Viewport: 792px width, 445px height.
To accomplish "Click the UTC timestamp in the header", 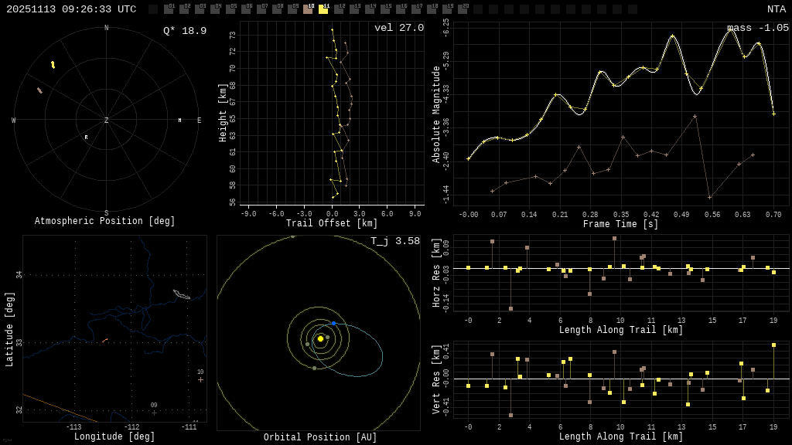I will coord(71,9).
